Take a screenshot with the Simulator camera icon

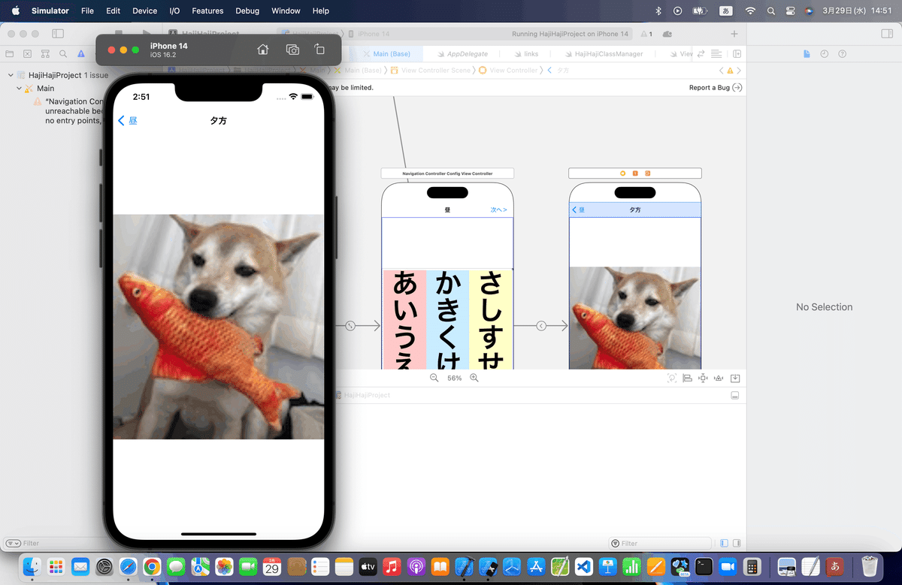pyautogui.click(x=292, y=50)
